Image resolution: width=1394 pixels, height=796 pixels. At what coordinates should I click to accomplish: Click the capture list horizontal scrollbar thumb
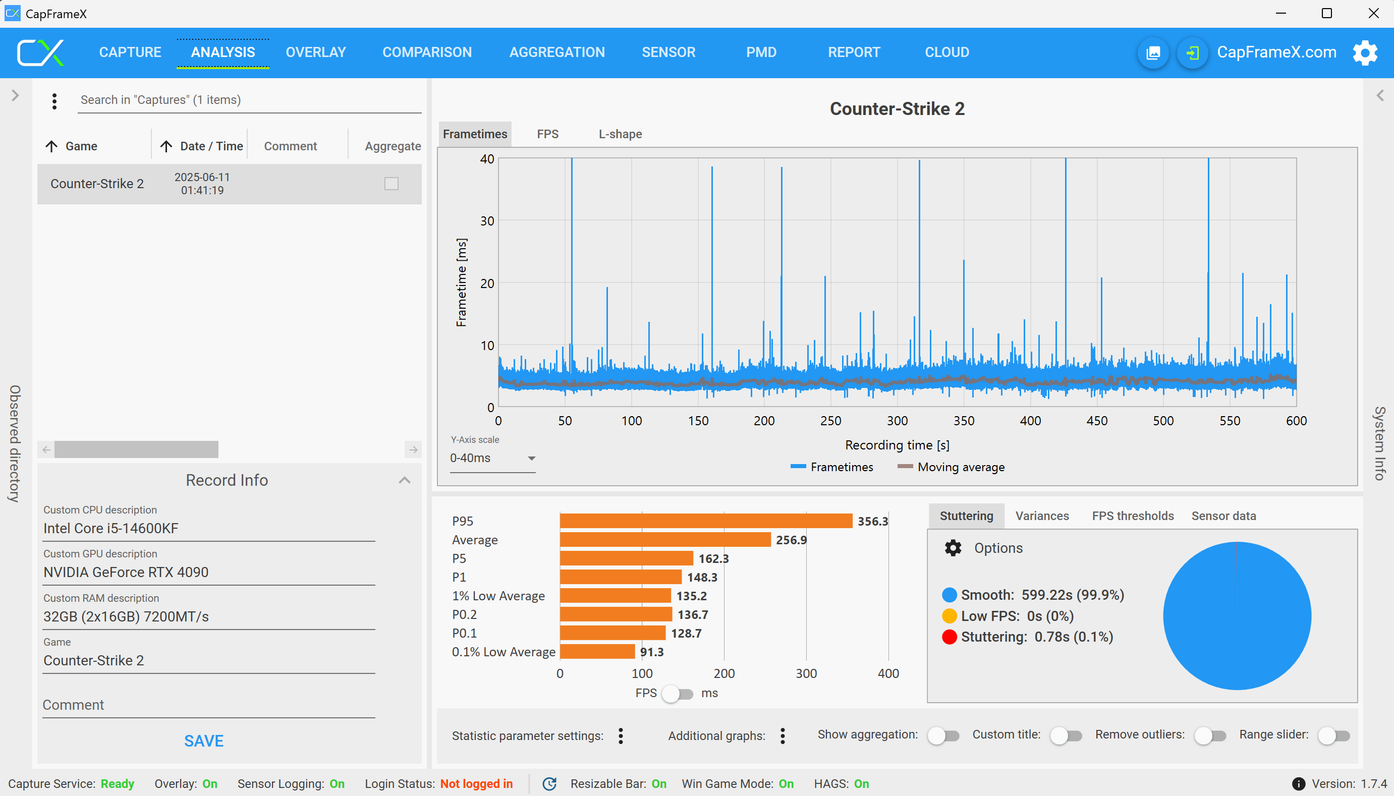click(136, 449)
